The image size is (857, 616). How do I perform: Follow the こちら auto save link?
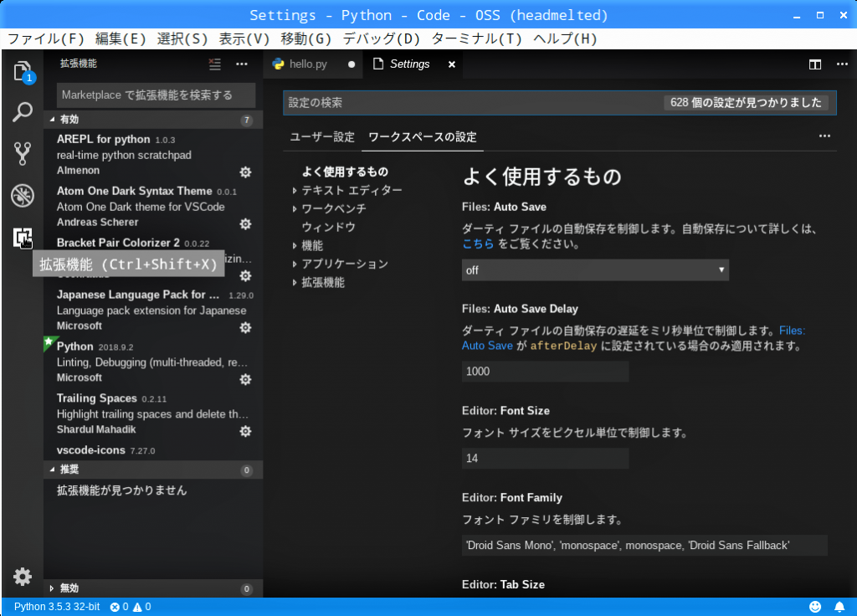pos(478,244)
